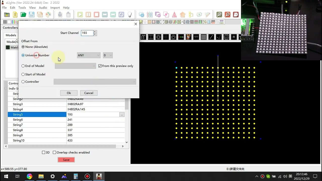
Task: Open the model preview triangle icon
Action: pyautogui.click(x=174, y=15)
